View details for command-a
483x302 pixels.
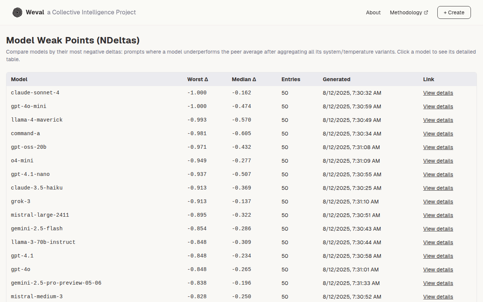438,134
